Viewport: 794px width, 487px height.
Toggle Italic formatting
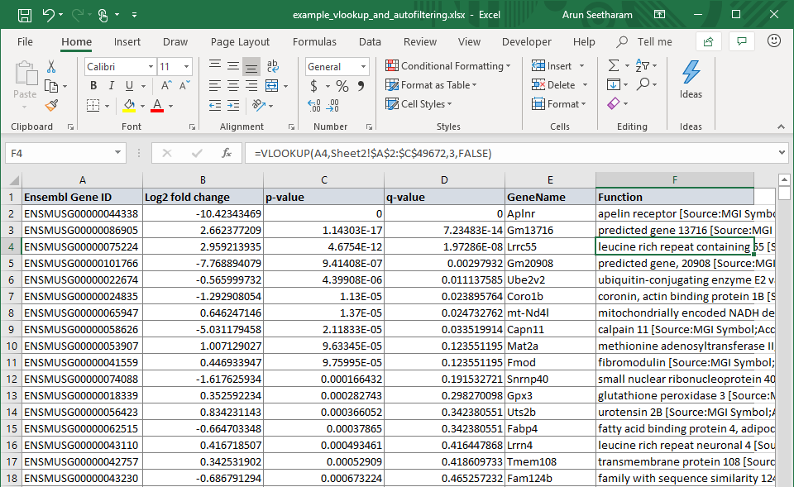[x=112, y=85]
